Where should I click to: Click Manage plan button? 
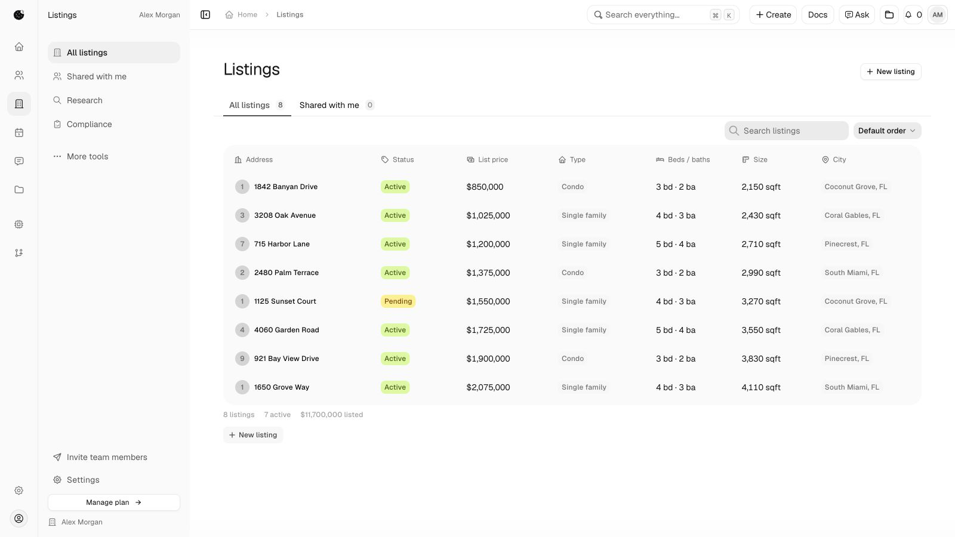(x=113, y=502)
